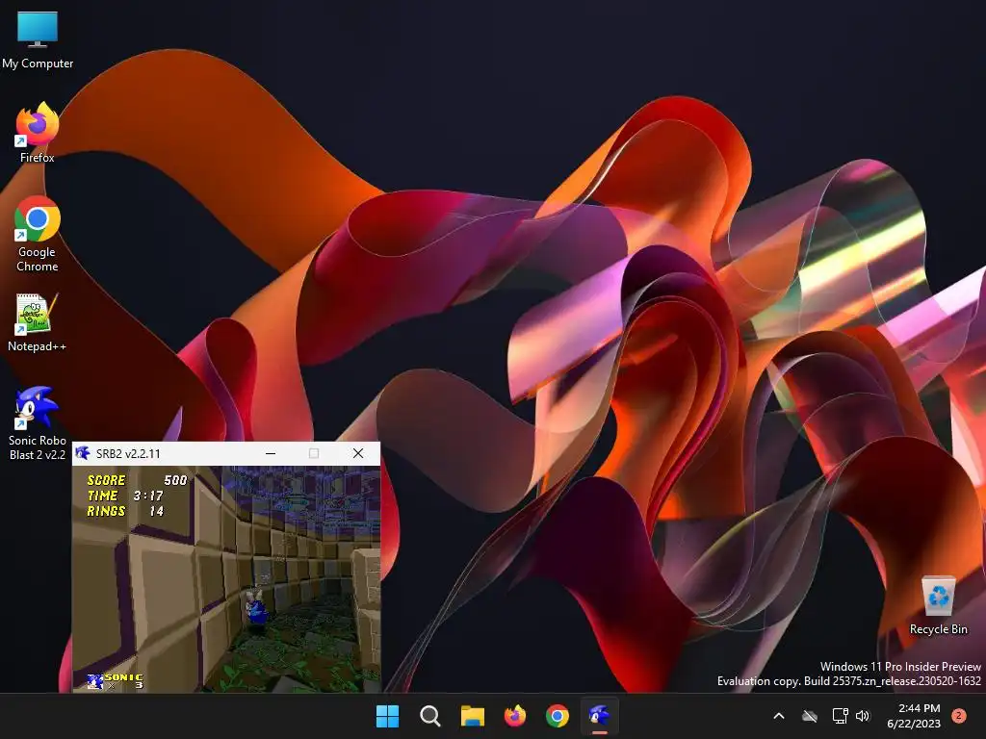Open the clock showing 2:44 PM
Screen dimensions: 986x739
(x=914, y=716)
